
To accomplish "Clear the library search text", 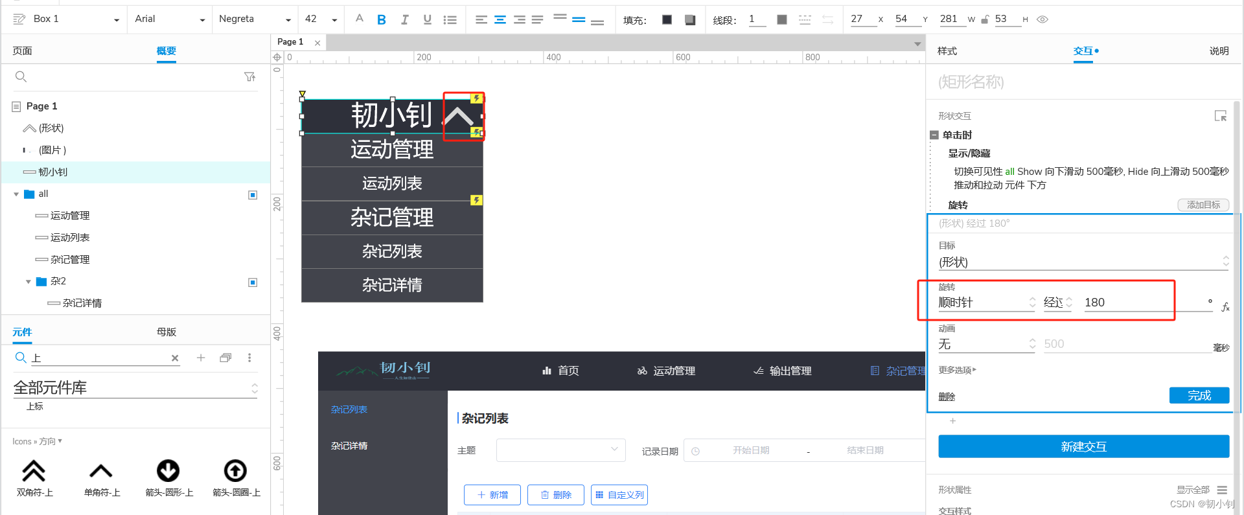I will pyautogui.click(x=175, y=358).
